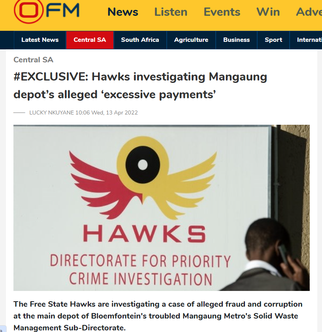
Task: Go to the Events section
Action: 222,12
